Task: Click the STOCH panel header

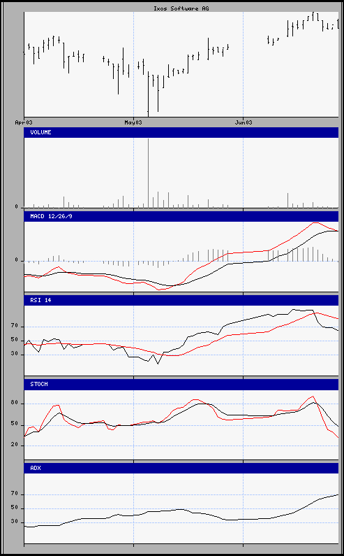Action: [181, 385]
